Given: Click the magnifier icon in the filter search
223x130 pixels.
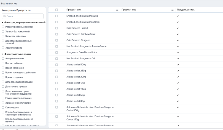Looking at the screenshot, I should pyautogui.click(x=5, y=16).
